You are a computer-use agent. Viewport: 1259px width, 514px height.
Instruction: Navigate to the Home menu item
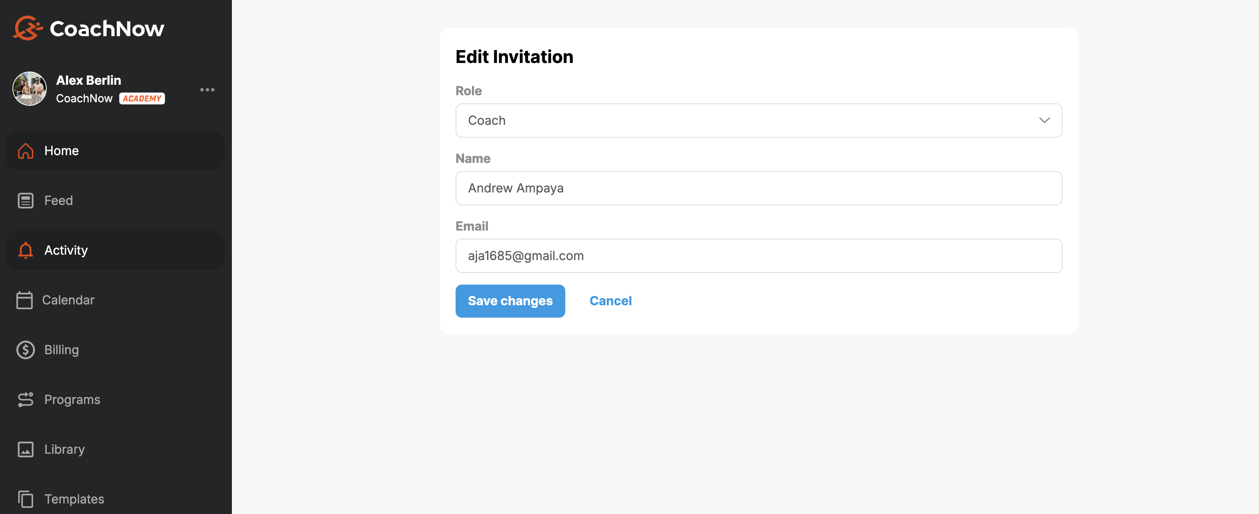click(x=61, y=151)
